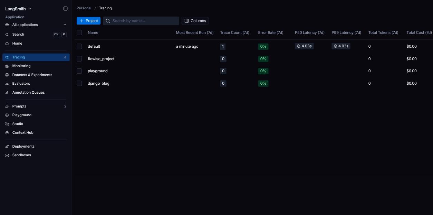Click the Evaluators icon
The height and width of the screenshot is (215, 433).
tap(7, 84)
